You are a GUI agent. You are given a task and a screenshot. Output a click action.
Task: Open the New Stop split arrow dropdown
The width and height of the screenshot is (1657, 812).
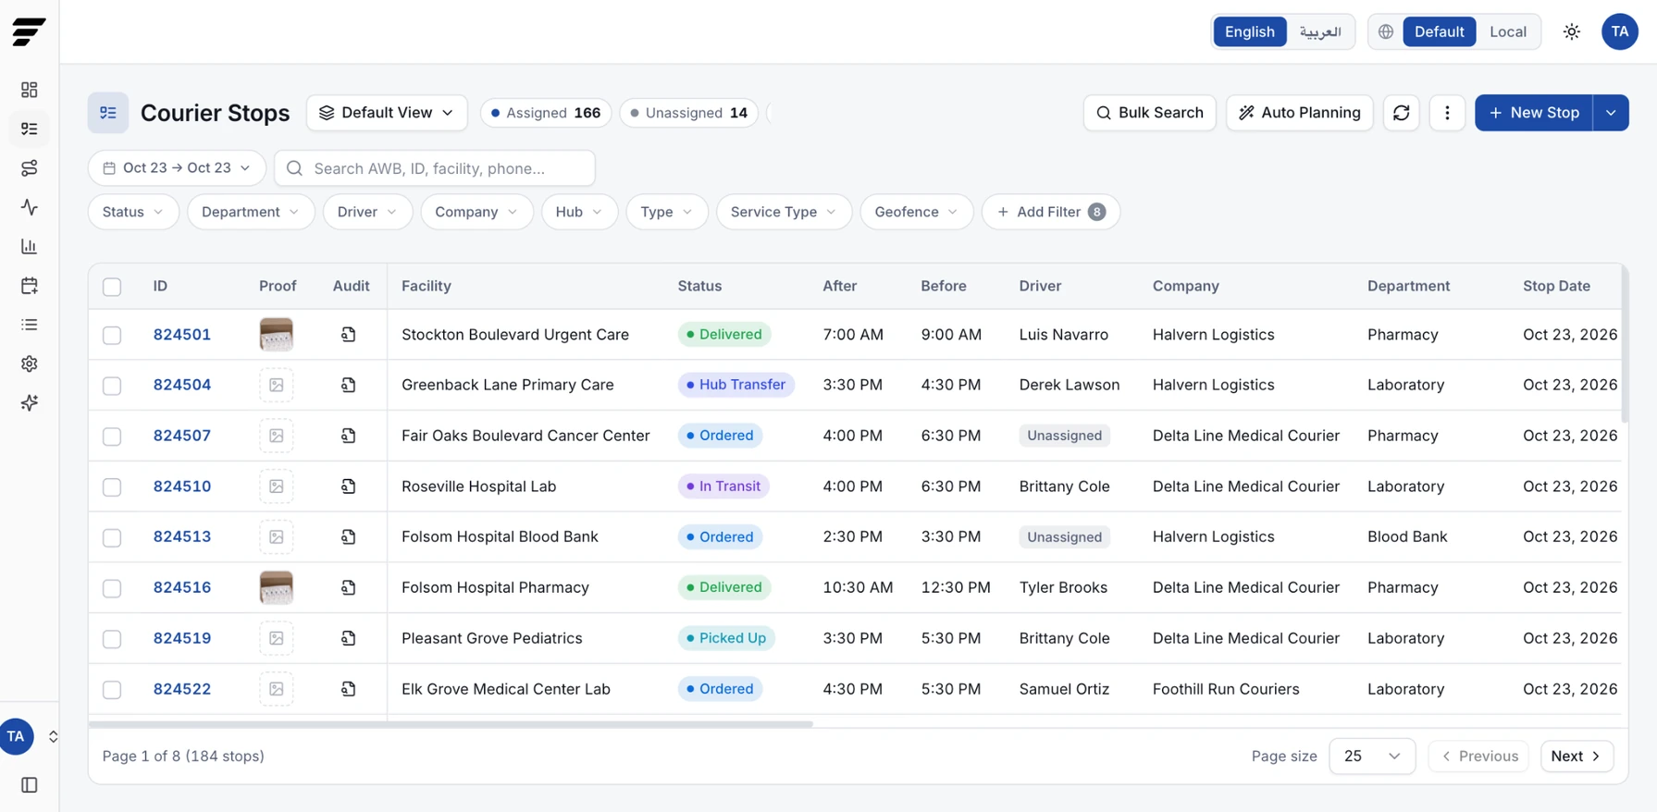[1611, 113]
